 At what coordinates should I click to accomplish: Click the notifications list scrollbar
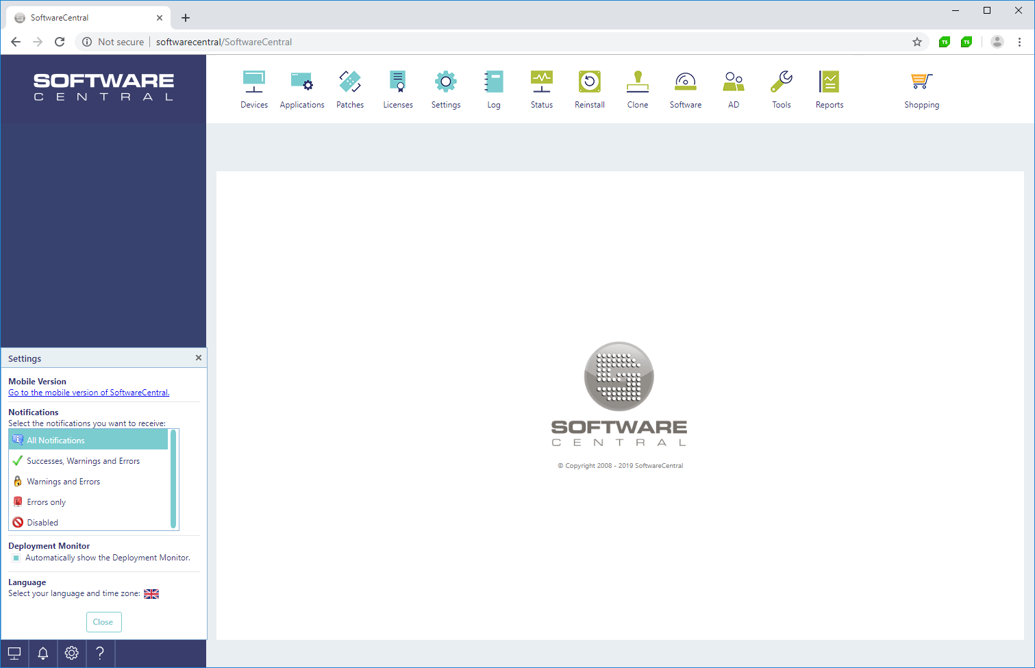click(x=173, y=480)
